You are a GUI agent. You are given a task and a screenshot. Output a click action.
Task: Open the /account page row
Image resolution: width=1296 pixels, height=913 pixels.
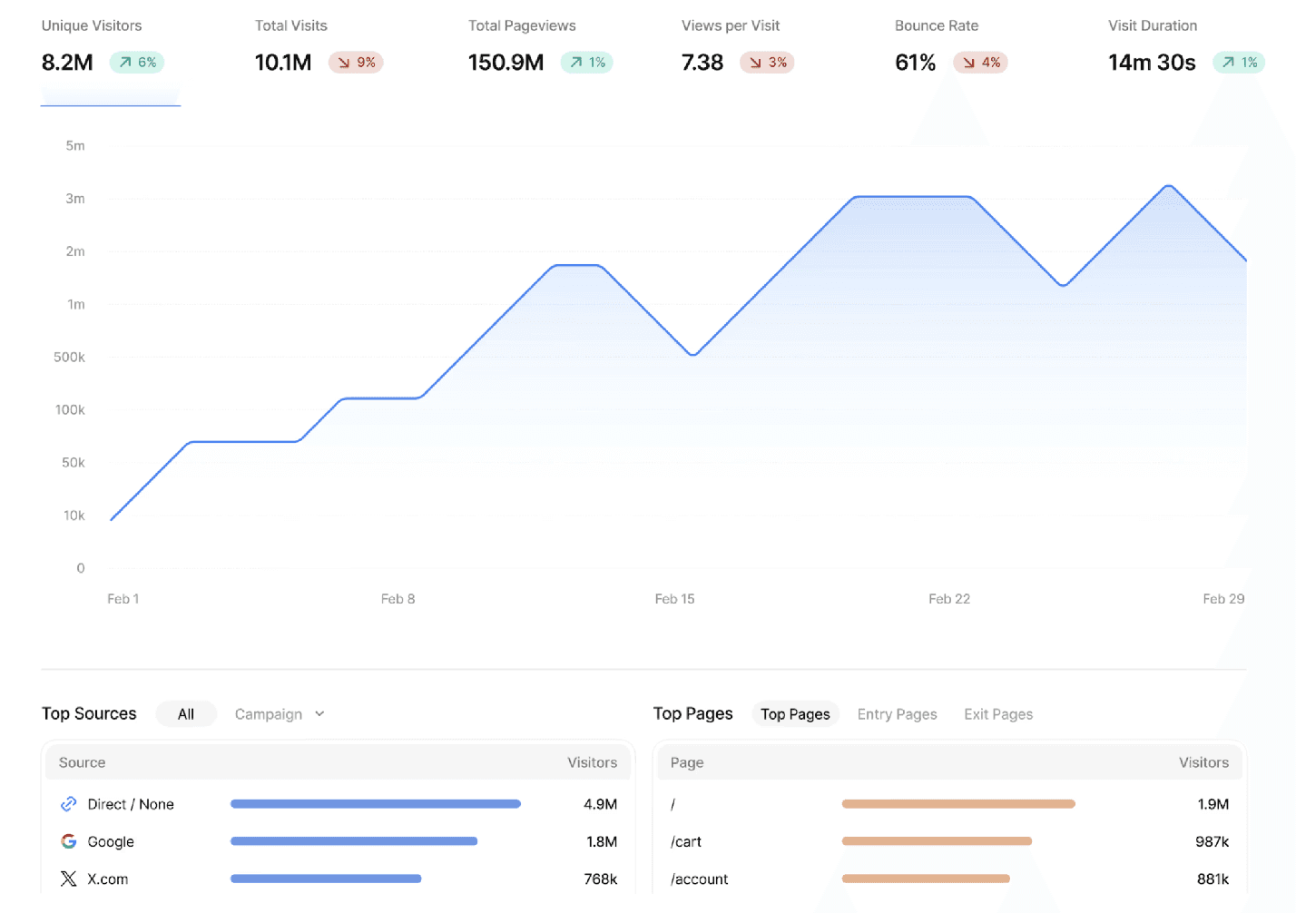click(x=699, y=879)
